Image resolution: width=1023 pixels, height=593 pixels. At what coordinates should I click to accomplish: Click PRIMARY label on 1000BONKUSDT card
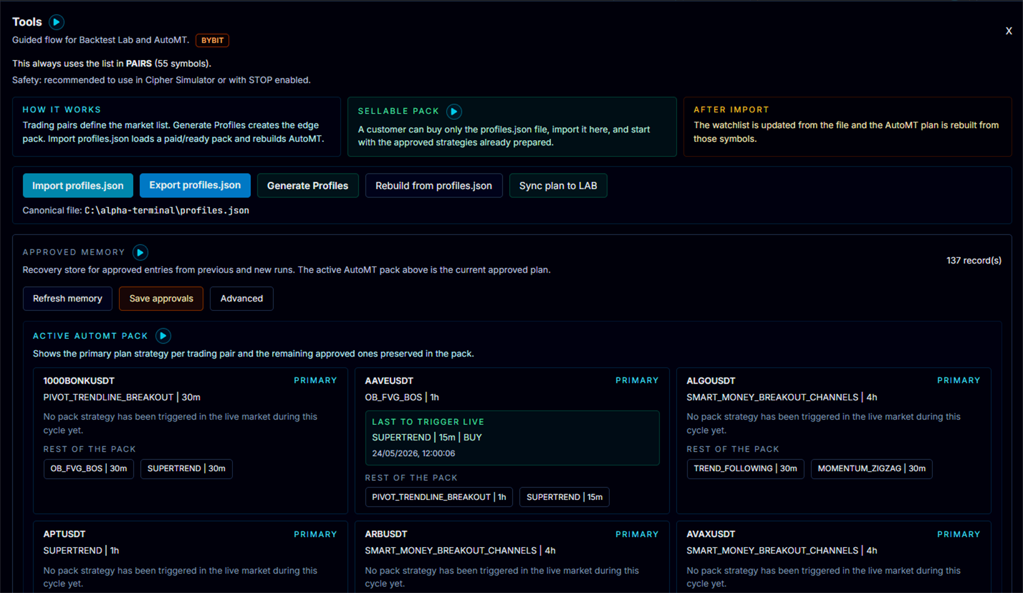(x=315, y=381)
